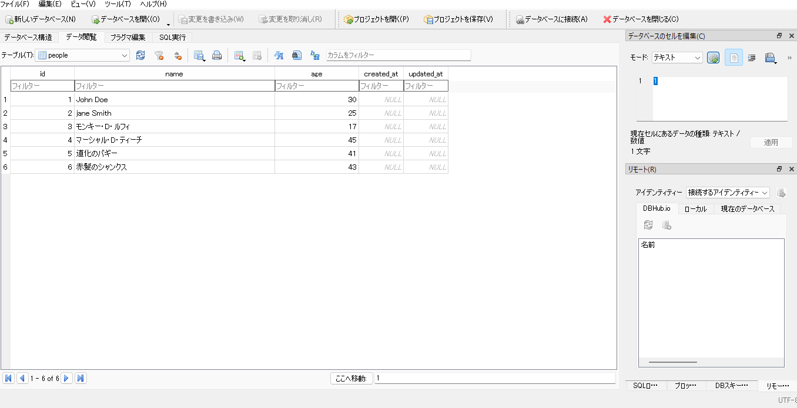797x408 pixels.
Task: Expand cell editor toolbar overflow chevron
Action: click(789, 58)
